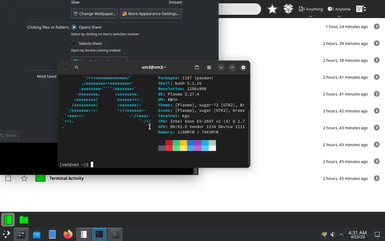Screen dimensions: 385x241
Task: Open the Terminal Activity entry title
Action: (x=66, y=178)
